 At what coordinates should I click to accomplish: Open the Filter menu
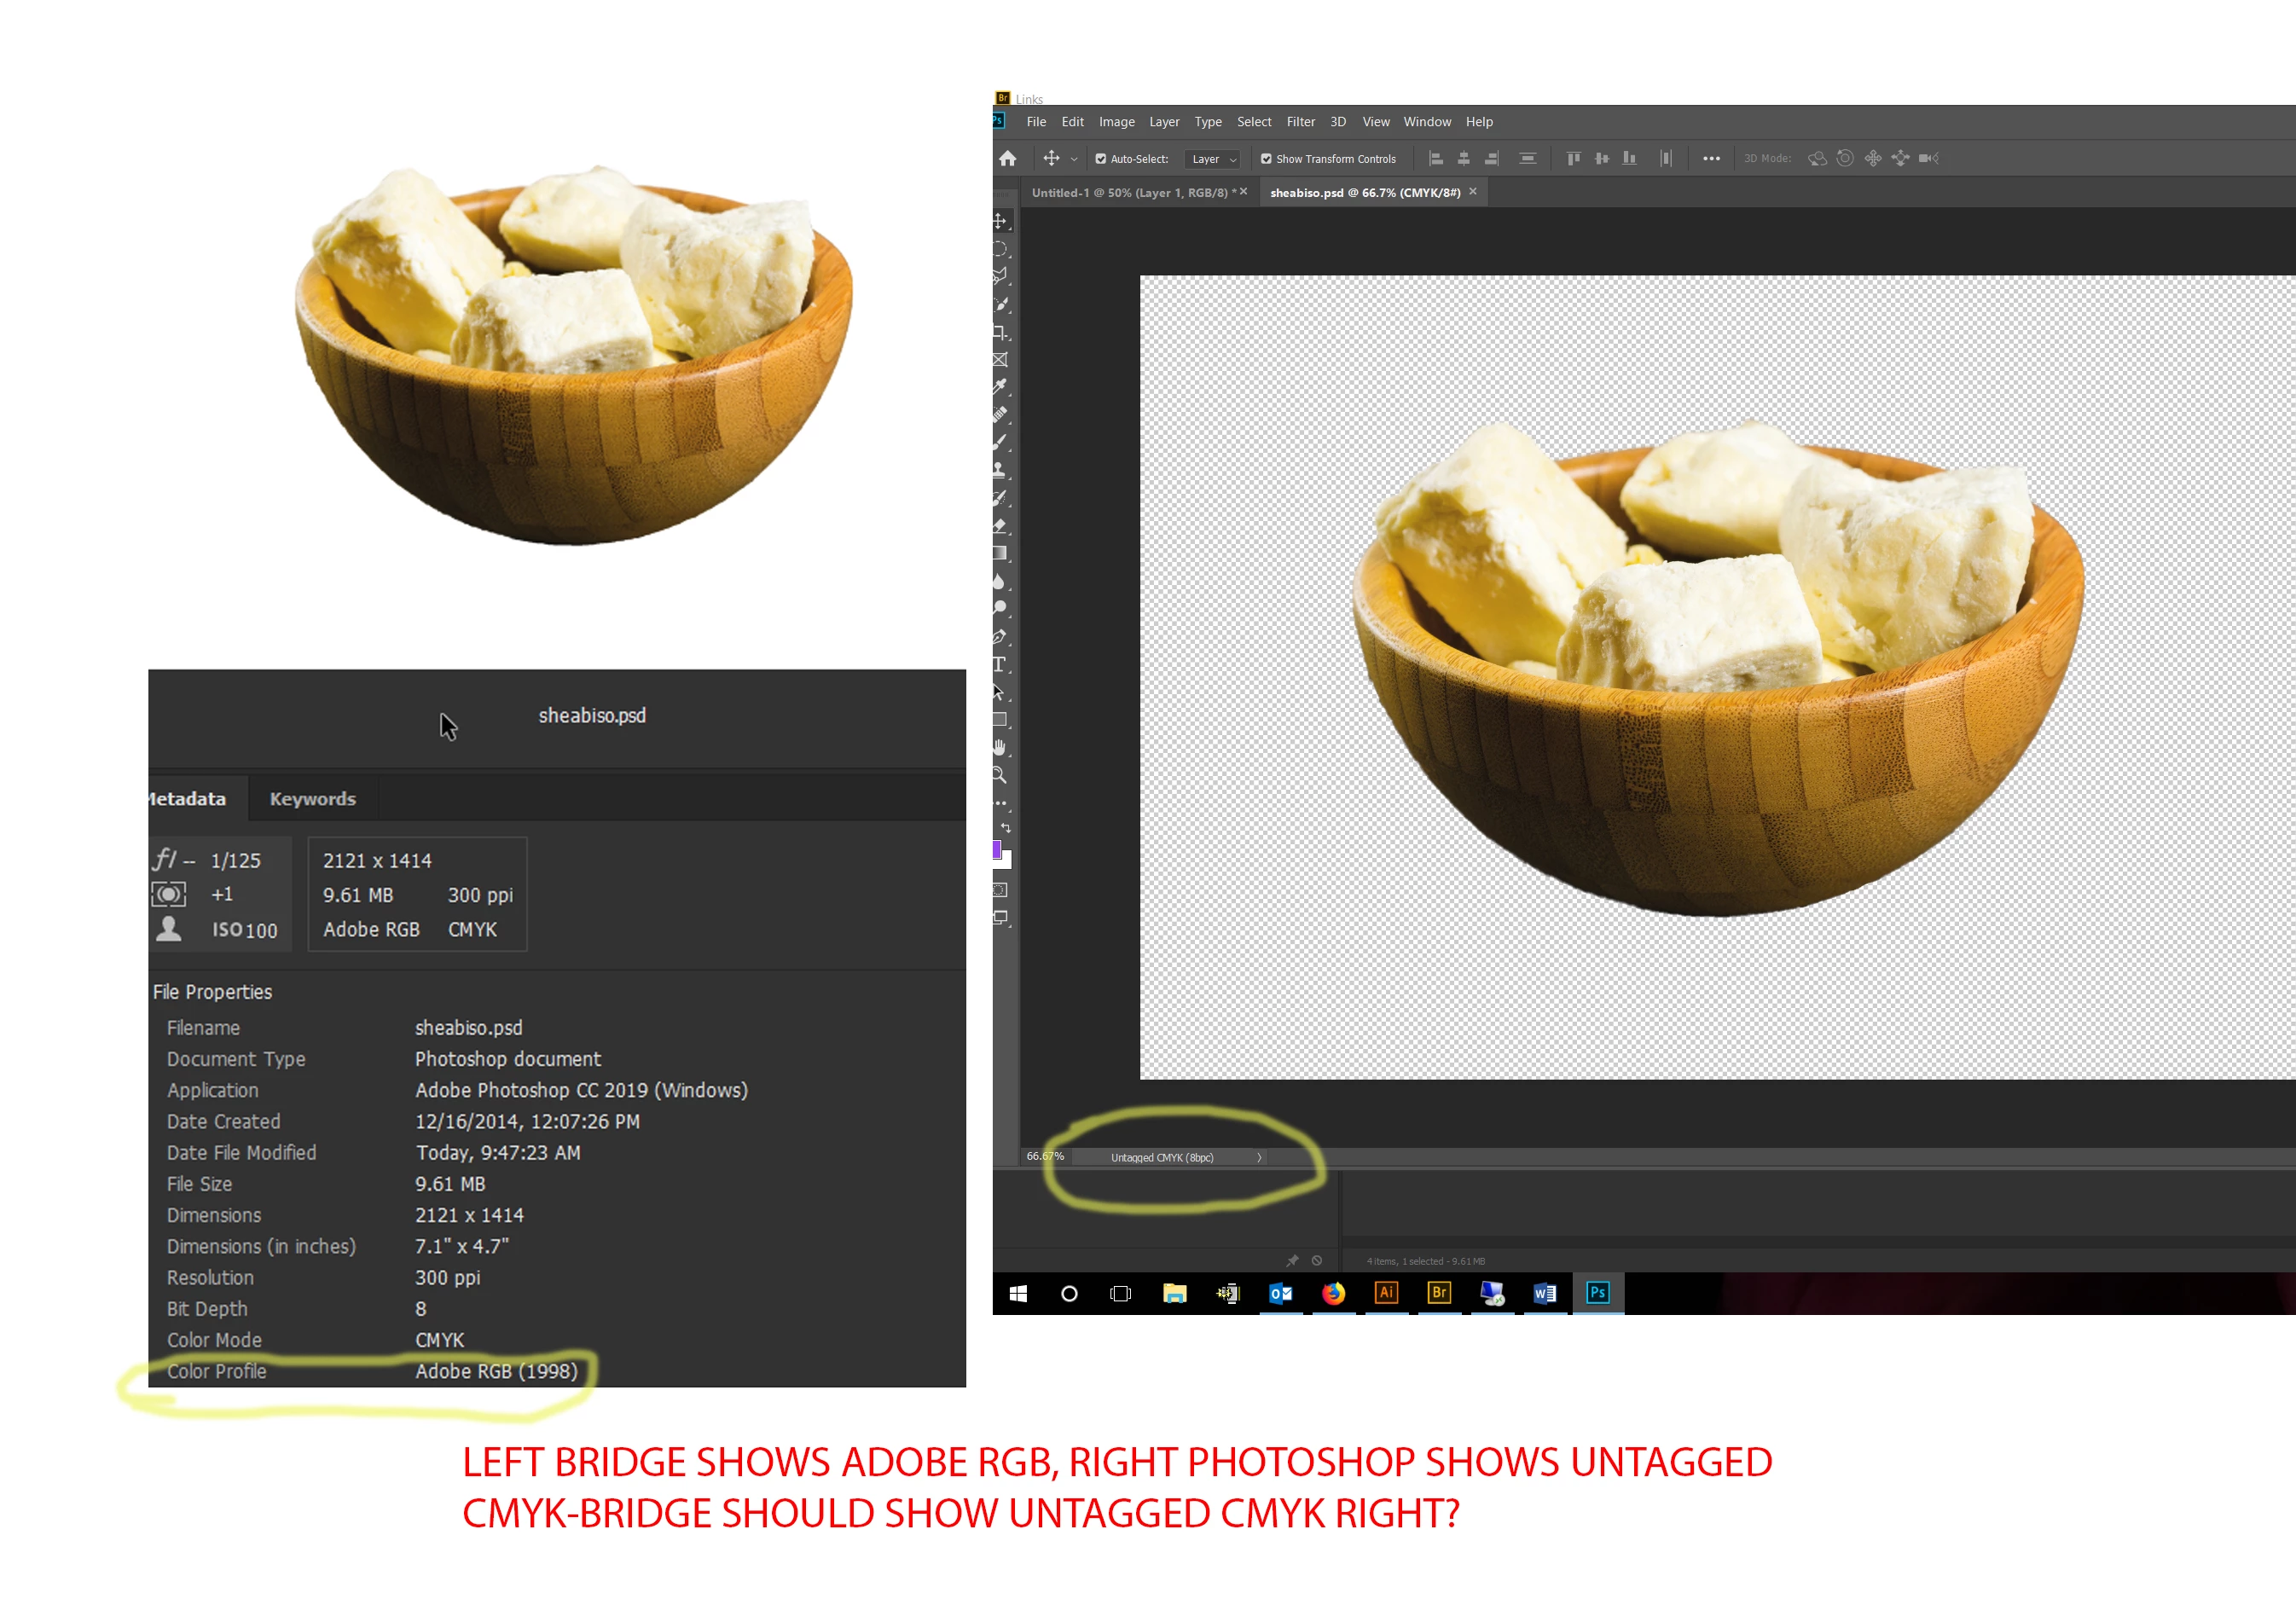(1300, 122)
